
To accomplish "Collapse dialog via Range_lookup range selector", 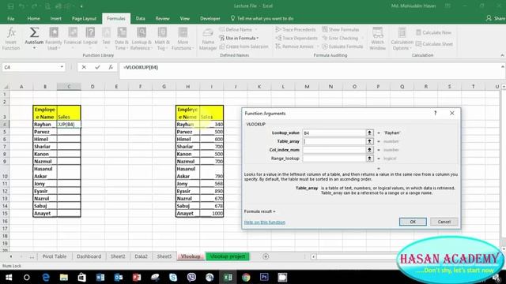I will (x=370, y=159).
